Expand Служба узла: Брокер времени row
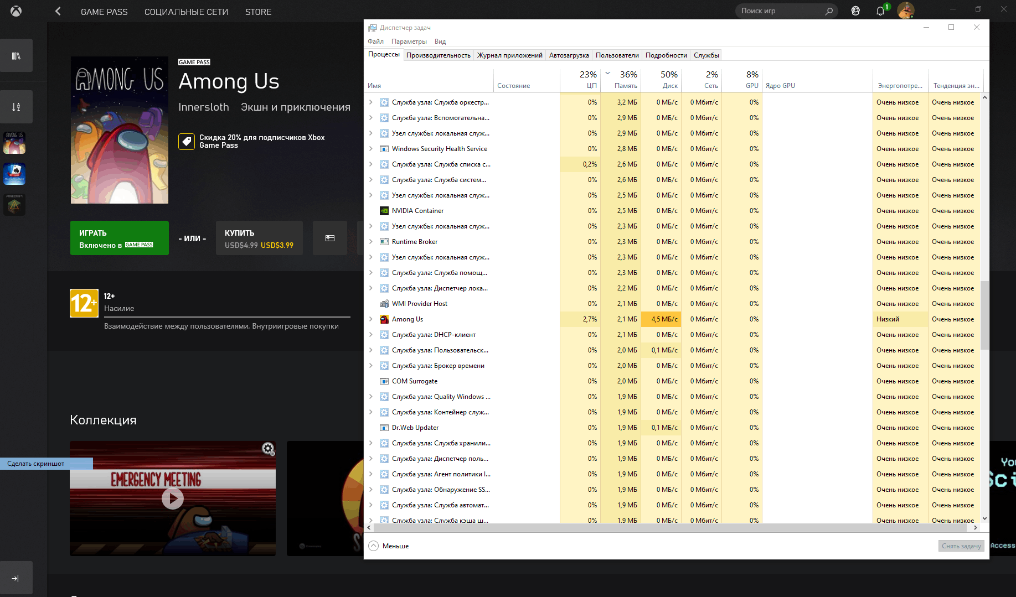Screen dimensions: 1016x597 371,366
